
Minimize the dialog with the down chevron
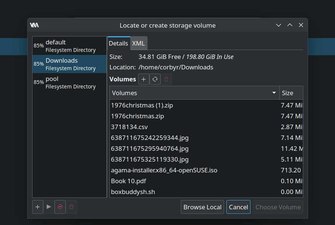point(278,25)
